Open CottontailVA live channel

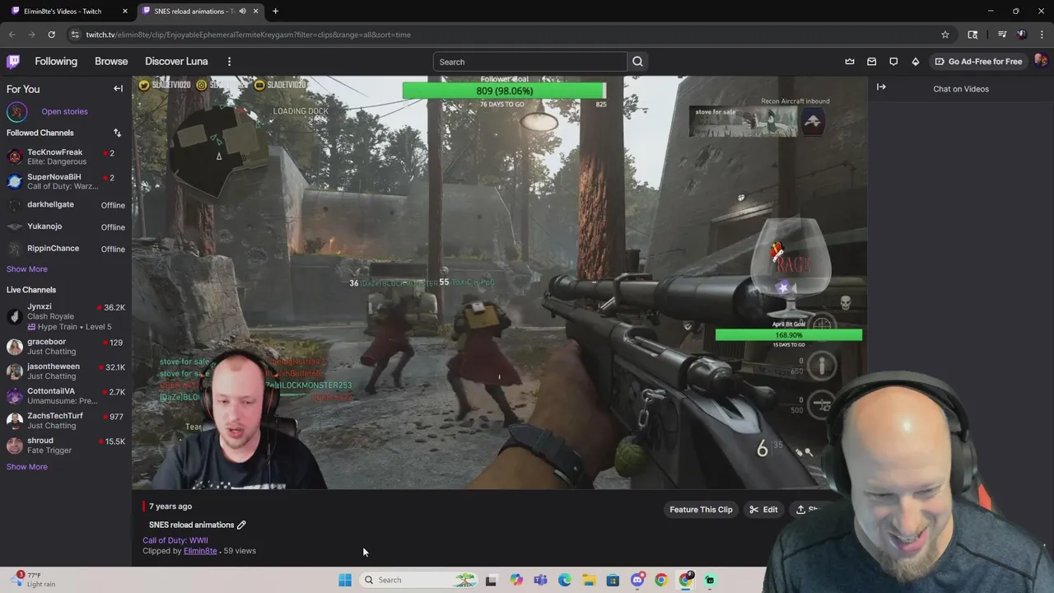coord(66,395)
